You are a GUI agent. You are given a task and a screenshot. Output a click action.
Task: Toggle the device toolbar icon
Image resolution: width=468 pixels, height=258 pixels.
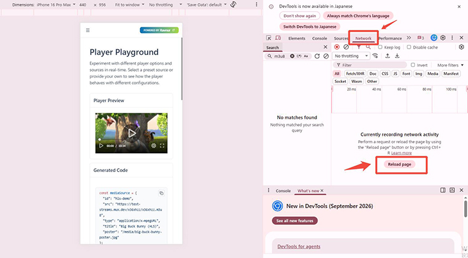coord(278,38)
